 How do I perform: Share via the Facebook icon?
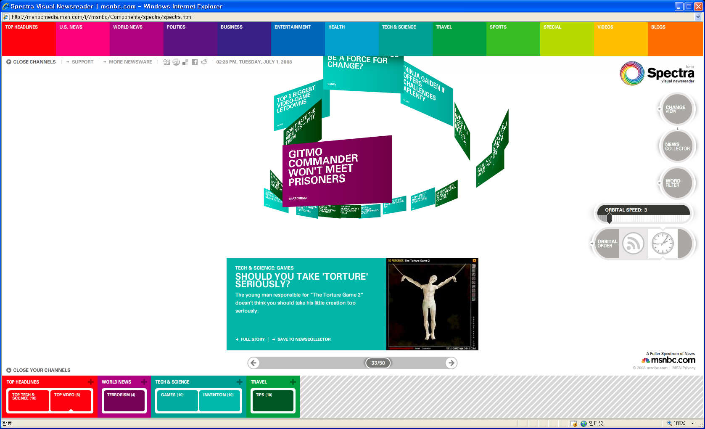pos(195,62)
